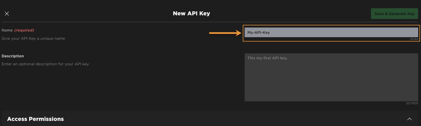Click the 'My-API-Key' text in Name field
Screen dimensions: 421x126
click(x=259, y=32)
